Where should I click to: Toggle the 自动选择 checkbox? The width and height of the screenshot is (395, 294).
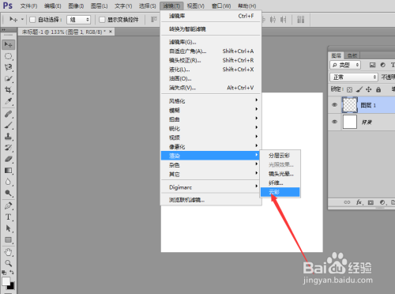(x=32, y=20)
